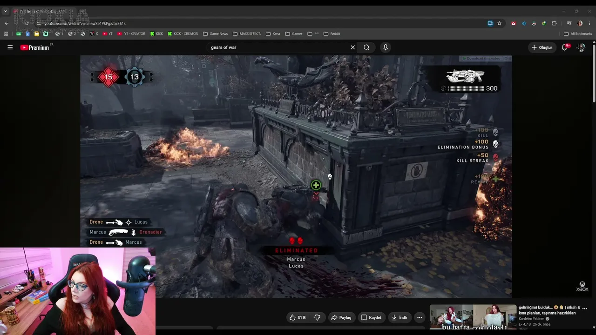Share the video with Paylaş

341,317
